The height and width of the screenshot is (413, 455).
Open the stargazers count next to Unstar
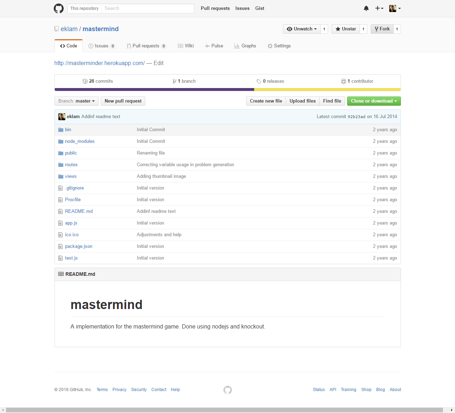point(363,29)
